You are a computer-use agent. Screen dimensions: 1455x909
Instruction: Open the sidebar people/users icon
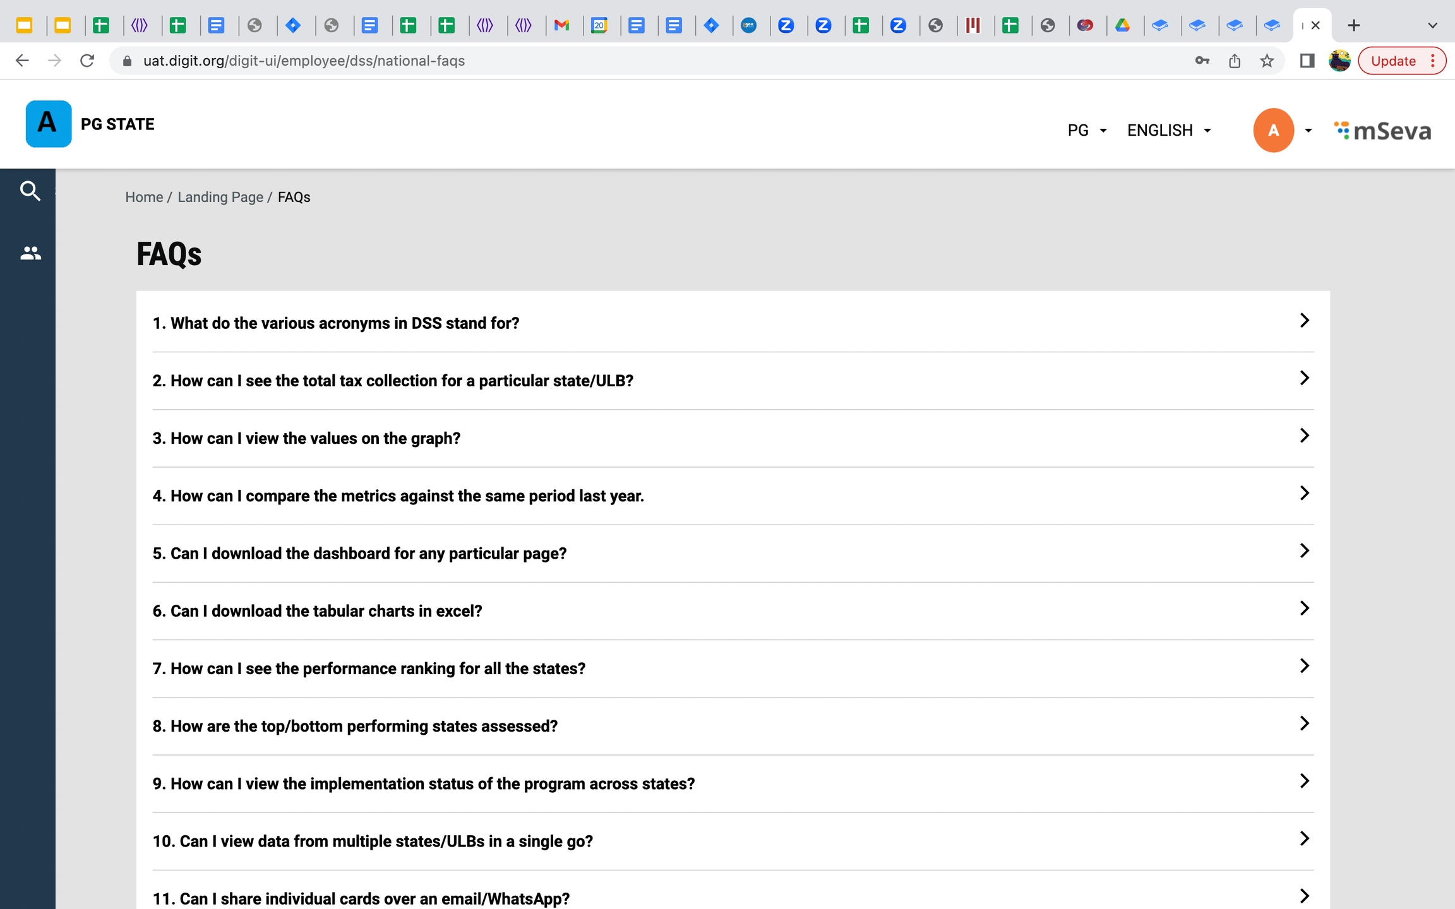[x=30, y=253]
